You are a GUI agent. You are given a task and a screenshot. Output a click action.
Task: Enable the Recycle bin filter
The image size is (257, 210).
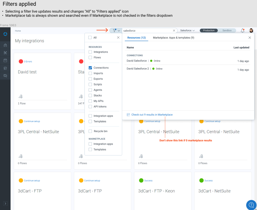[x=90, y=131]
